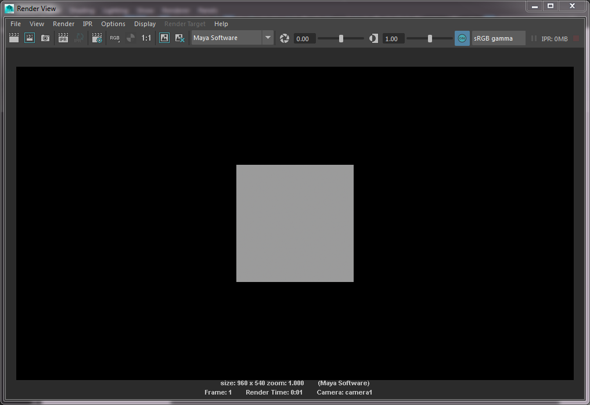Open the Display menu

coord(145,24)
